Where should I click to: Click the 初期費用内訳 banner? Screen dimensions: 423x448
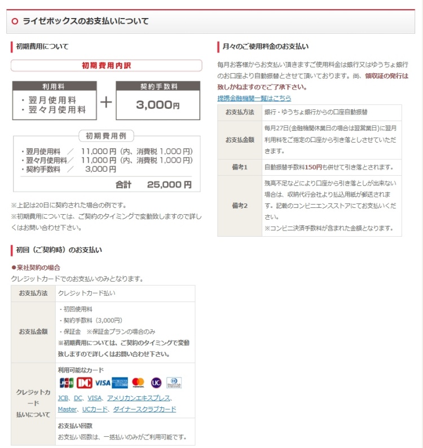point(107,65)
